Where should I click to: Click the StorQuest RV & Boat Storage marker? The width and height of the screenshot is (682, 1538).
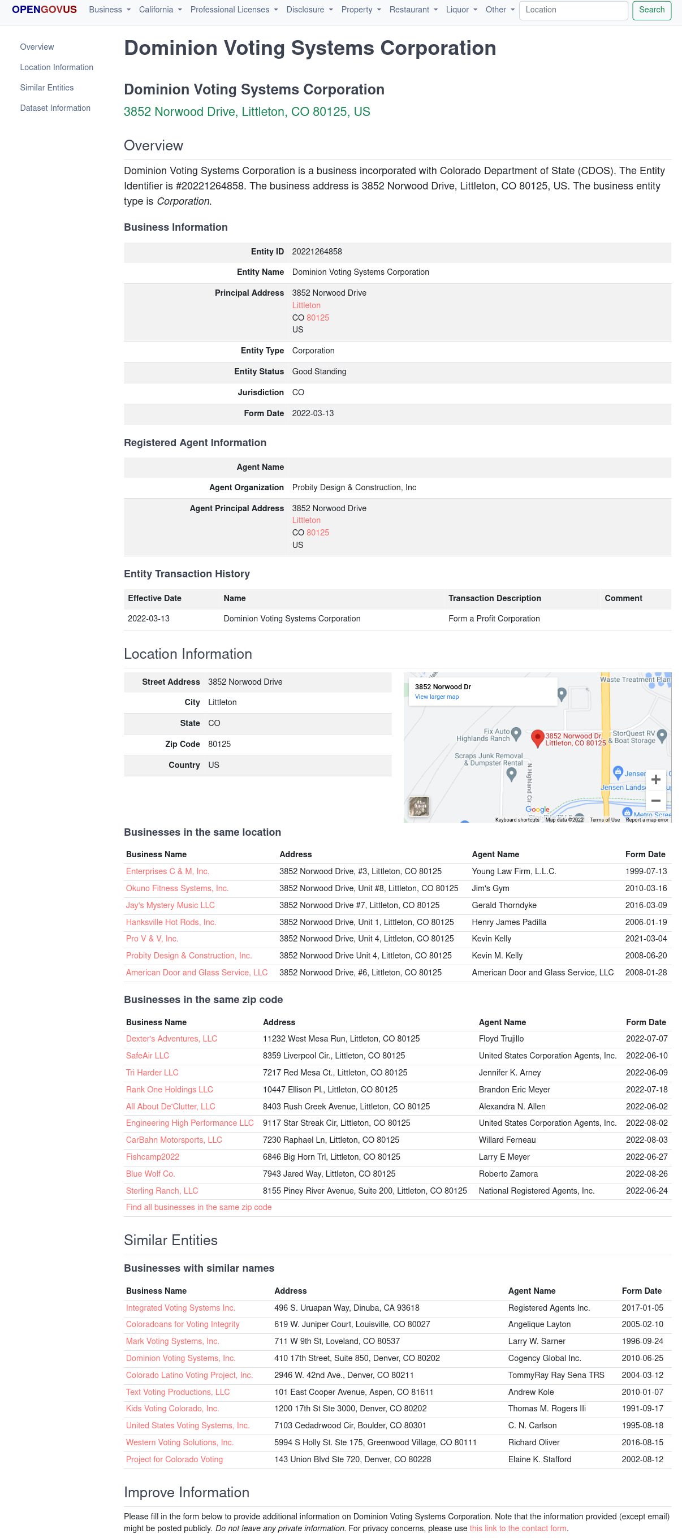[661, 735]
